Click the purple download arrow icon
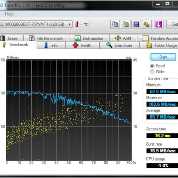Screen dimensions: 178x178 159,24
